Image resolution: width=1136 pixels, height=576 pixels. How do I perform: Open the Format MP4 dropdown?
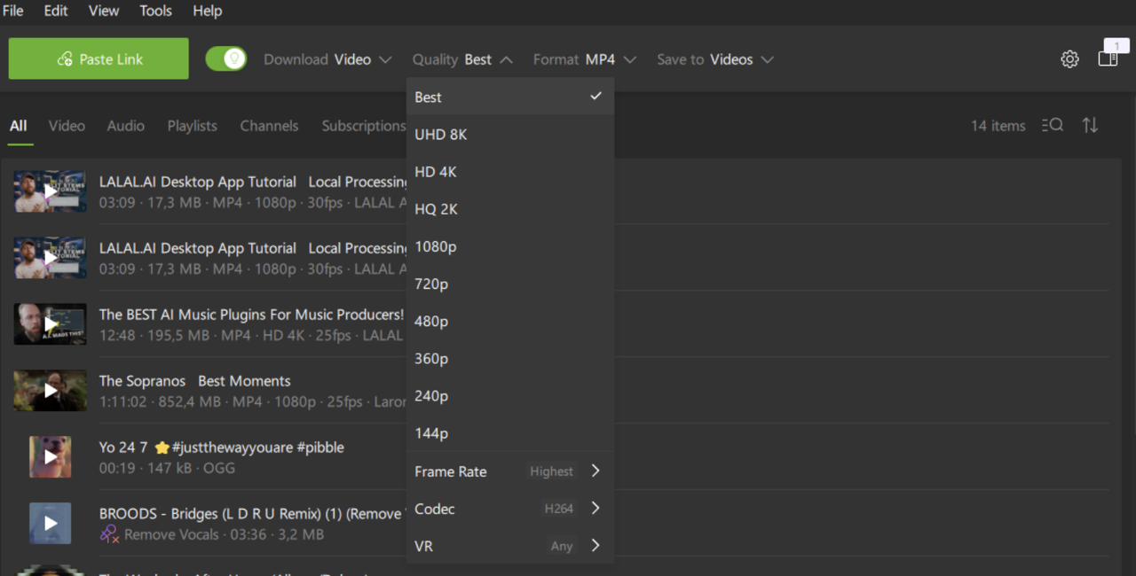[x=585, y=59]
